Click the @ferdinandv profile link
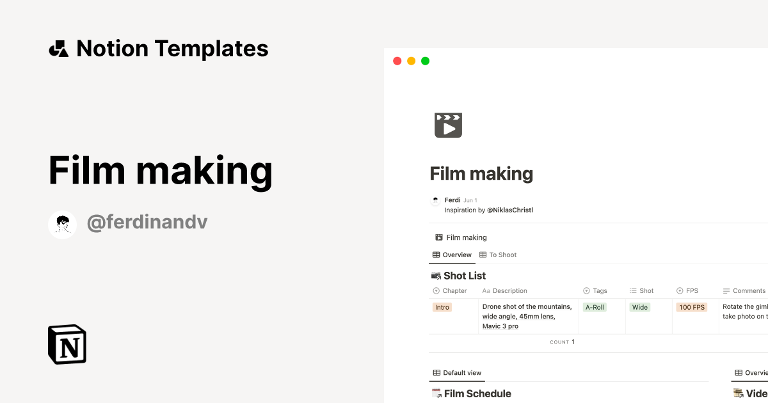The image size is (768, 403). tap(148, 222)
